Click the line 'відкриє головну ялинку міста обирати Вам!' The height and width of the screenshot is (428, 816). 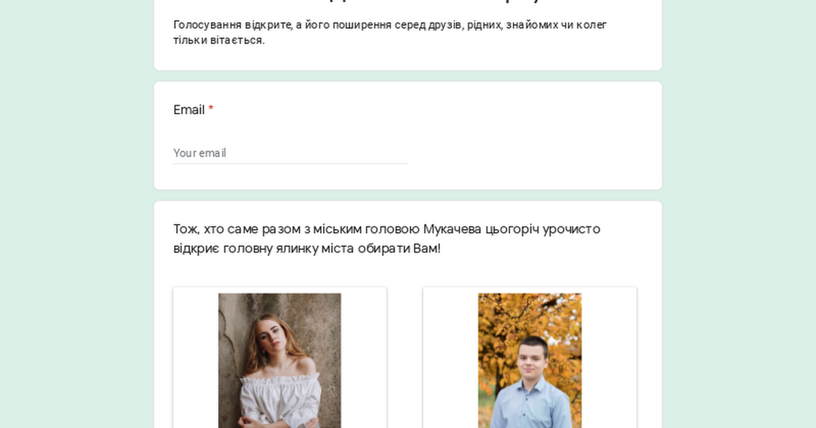[307, 248]
